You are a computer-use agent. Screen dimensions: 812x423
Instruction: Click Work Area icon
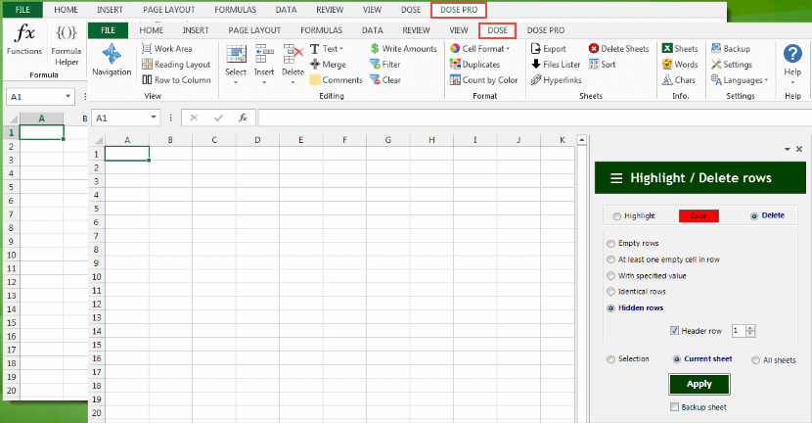[x=147, y=48]
